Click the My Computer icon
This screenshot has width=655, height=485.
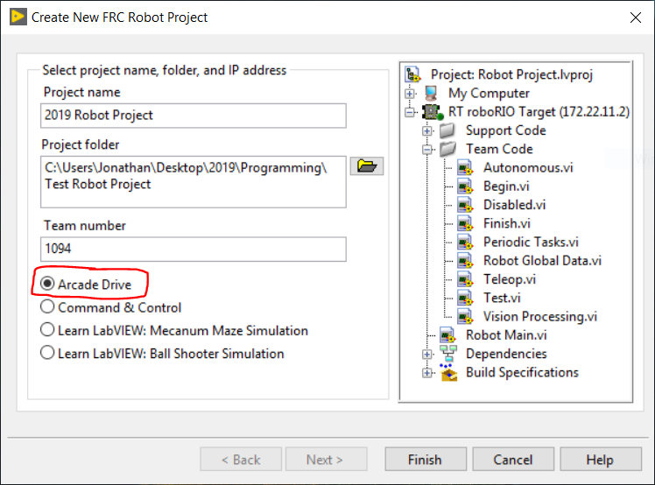coord(431,93)
